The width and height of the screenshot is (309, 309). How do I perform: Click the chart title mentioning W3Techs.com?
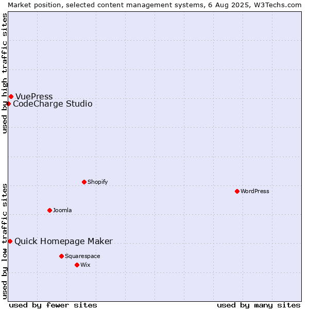click(154, 5)
